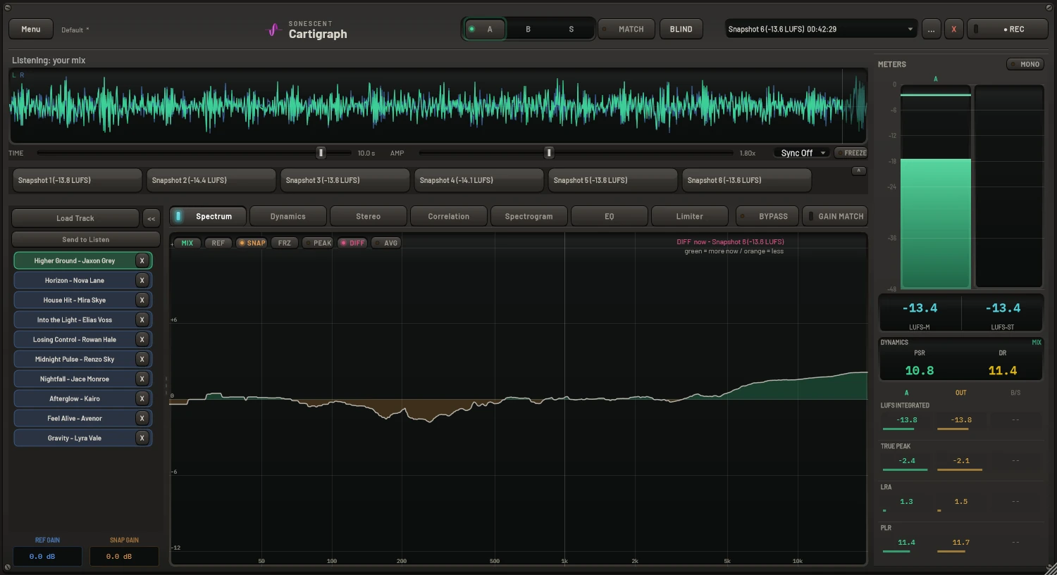Image resolution: width=1057 pixels, height=575 pixels.
Task: Click the SNAP GAIN value field
Action: pos(124,556)
